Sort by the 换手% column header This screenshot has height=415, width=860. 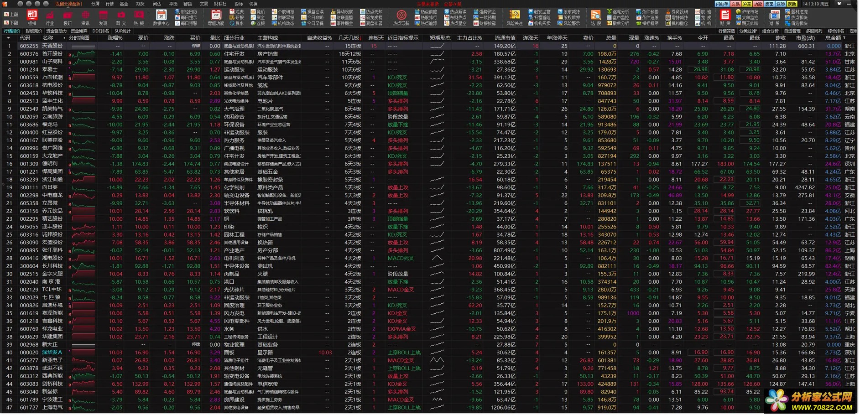coord(674,38)
